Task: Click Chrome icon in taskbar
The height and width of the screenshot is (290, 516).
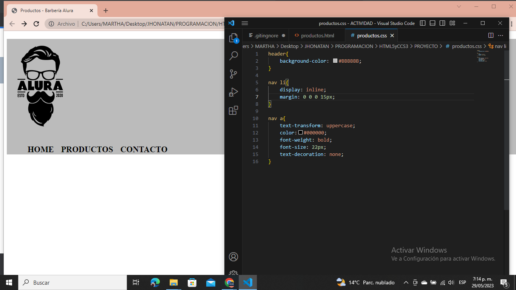Action: pos(229,282)
